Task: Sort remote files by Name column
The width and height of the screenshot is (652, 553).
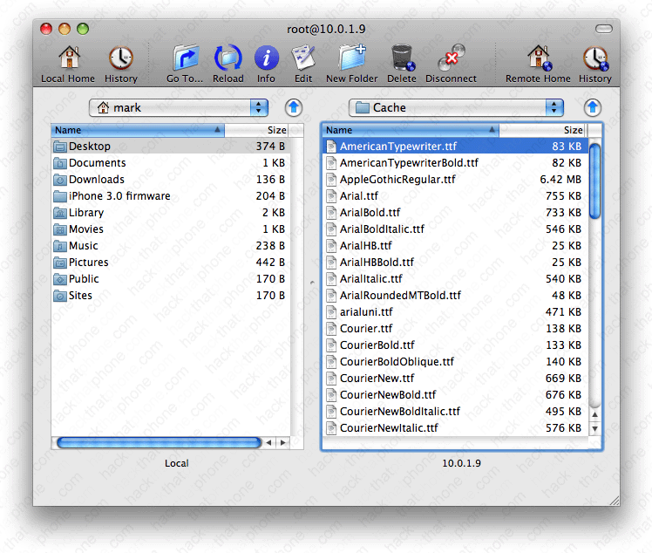Action: [410, 130]
